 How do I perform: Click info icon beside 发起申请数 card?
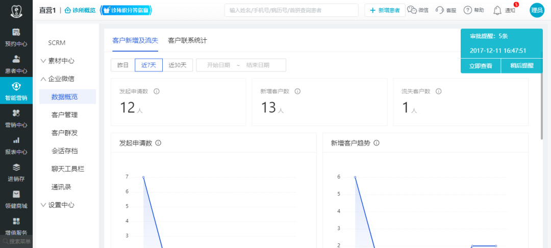pos(157,91)
